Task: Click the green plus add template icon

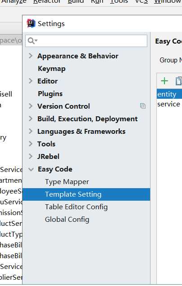Action: [x=164, y=81]
